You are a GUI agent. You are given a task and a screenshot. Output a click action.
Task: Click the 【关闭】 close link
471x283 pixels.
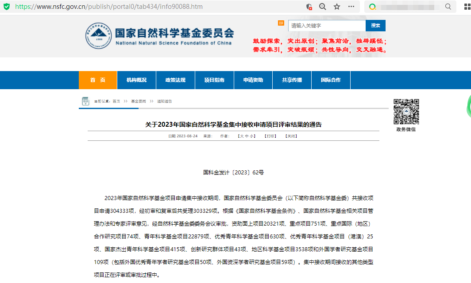tap(291, 136)
